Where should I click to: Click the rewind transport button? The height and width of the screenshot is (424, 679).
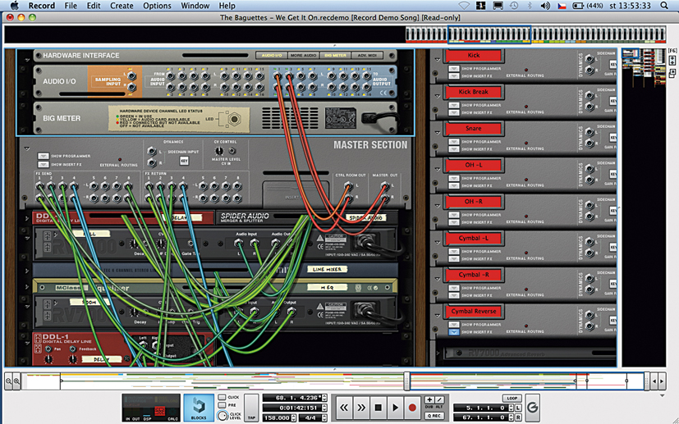[x=344, y=408]
